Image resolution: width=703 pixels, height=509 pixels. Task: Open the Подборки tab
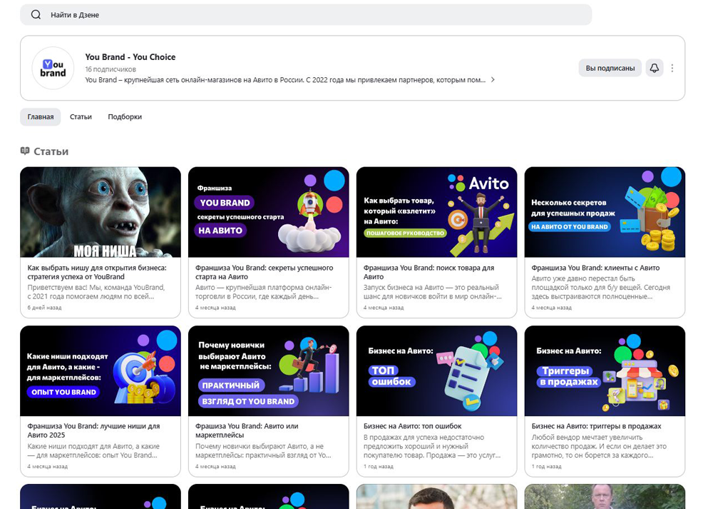click(125, 116)
